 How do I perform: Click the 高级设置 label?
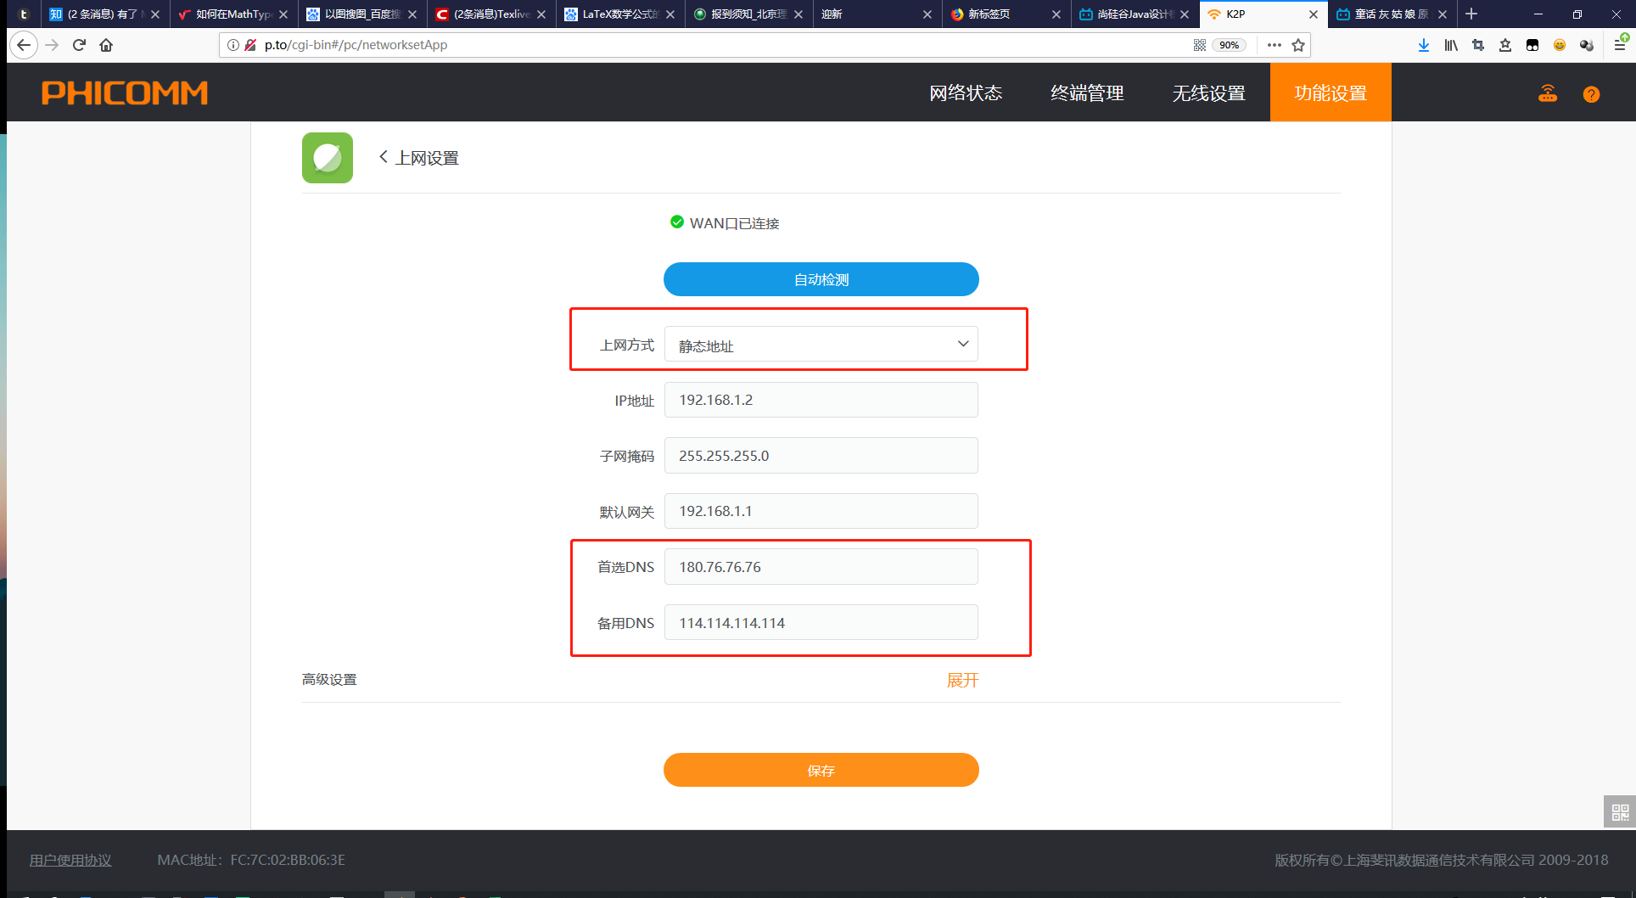pos(329,680)
